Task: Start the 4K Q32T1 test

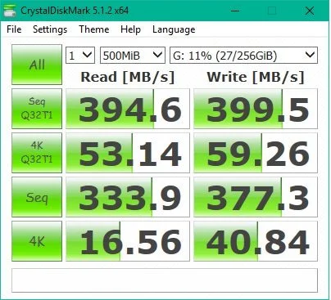Action: [37, 153]
